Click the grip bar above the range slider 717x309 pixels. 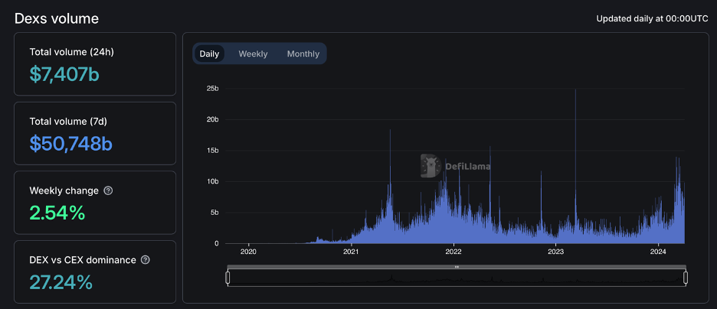click(x=457, y=267)
